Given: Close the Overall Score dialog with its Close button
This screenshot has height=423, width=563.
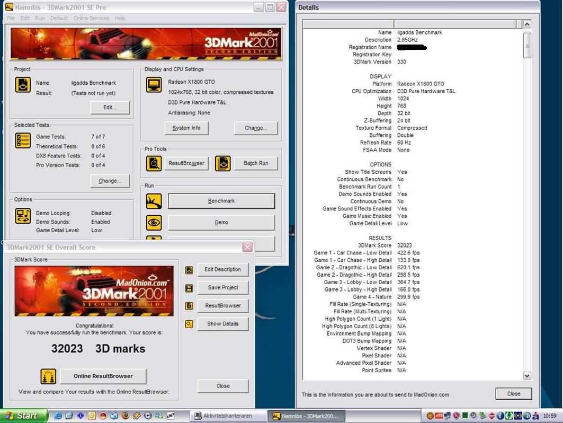Looking at the screenshot, I should click(223, 386).
